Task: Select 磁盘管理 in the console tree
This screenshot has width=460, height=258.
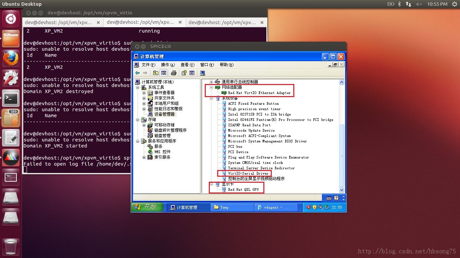Action: point(162,136)
